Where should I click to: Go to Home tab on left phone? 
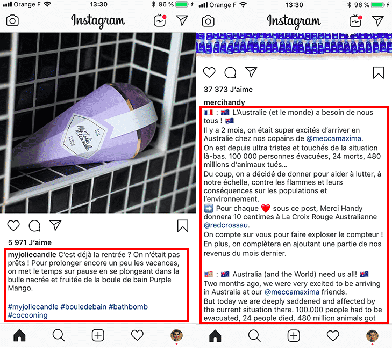[x=19, y=335]
